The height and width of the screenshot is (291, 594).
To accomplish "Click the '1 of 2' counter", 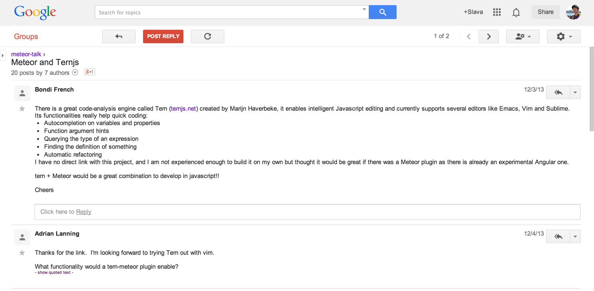I will (441, 36).
